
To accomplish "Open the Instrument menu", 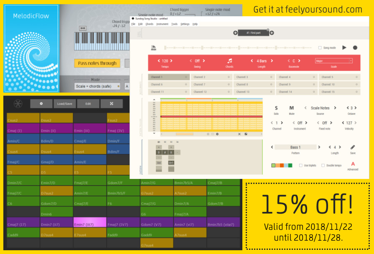I will click(163, 24).
